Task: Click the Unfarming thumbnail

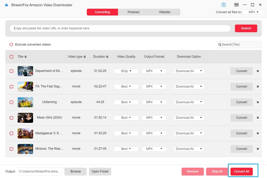Action: [x=25, y=102]
